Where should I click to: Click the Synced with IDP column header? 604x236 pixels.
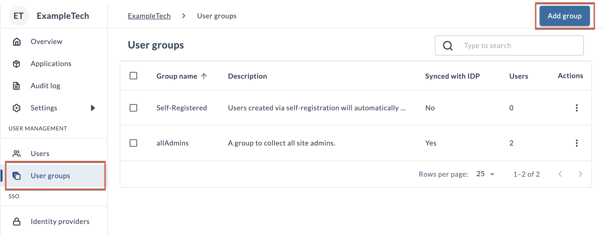click(452, 76)
